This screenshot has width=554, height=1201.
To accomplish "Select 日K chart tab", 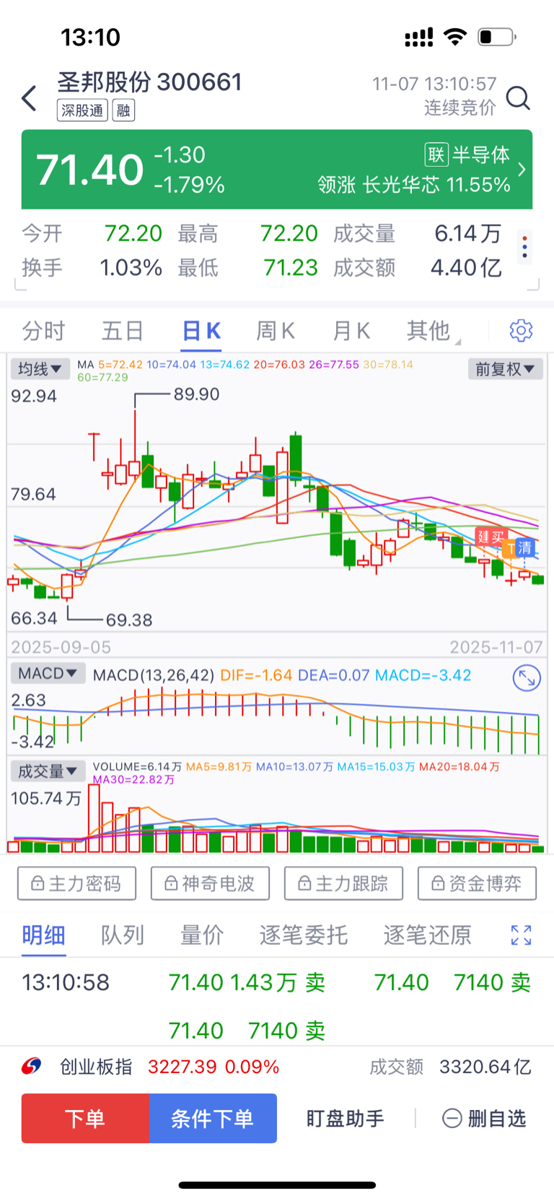I will pos(201,331).
